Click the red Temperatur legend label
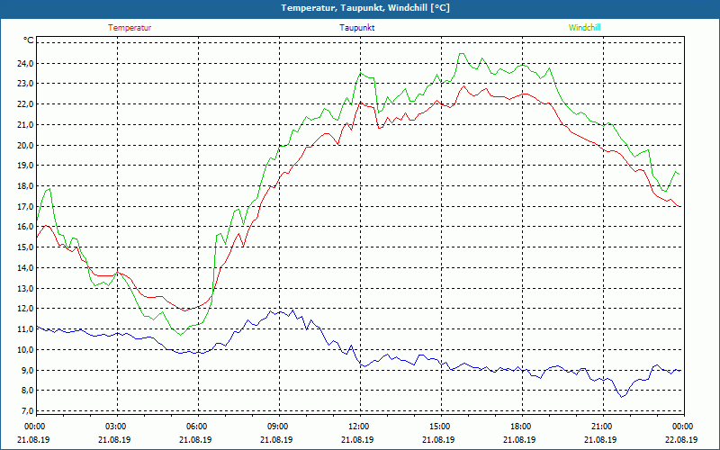 point(130,28)
